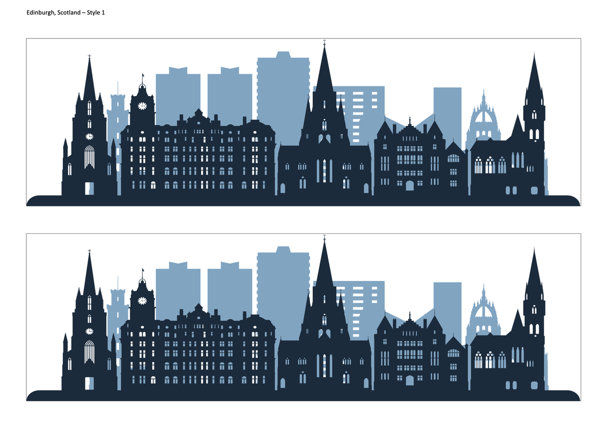The height and width of the screenshot is (439, 607).
Task: Select the lower Edinburgh skyline illustration
Action: (x=303, y=317)
